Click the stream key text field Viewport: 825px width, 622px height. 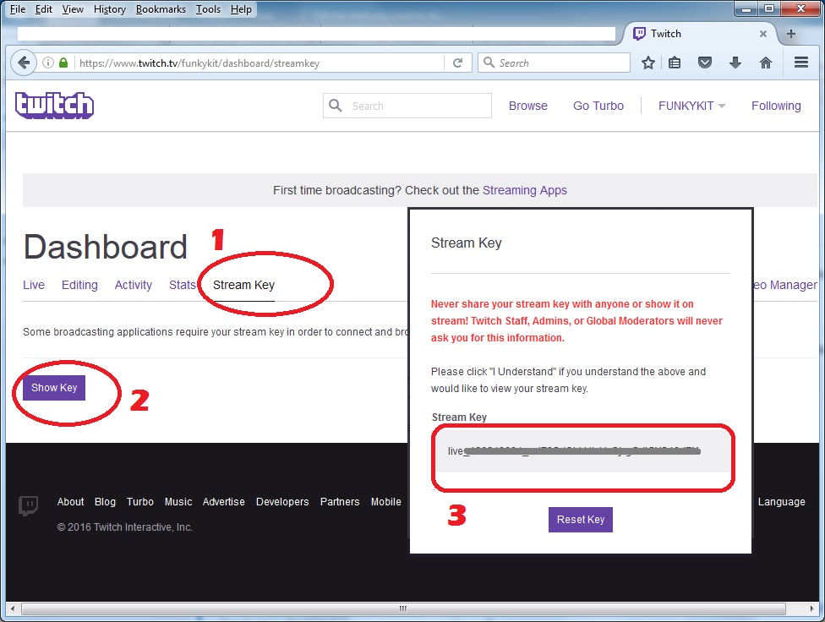click(x=582, y=451)
